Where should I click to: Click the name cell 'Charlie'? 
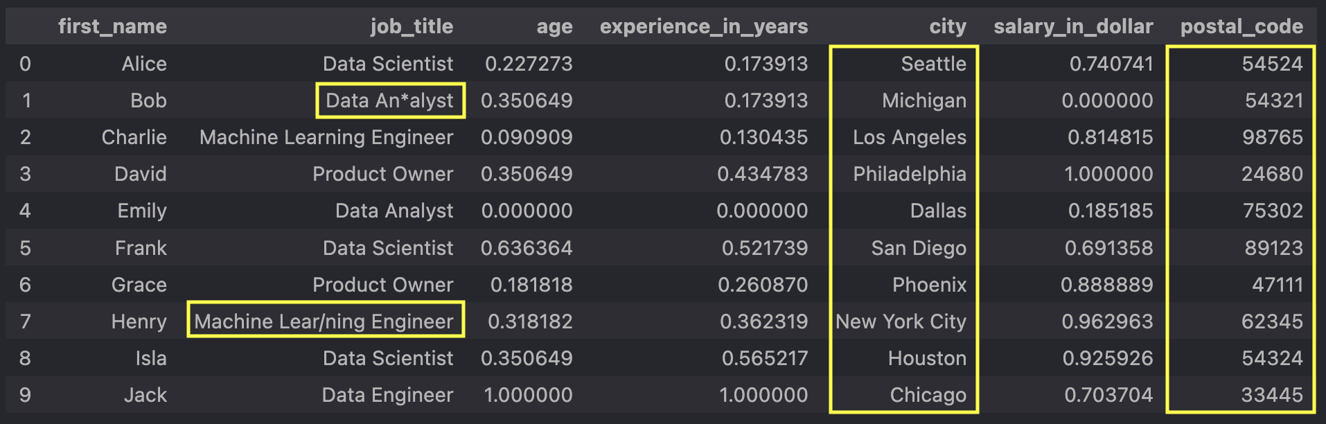pos(134,137)
